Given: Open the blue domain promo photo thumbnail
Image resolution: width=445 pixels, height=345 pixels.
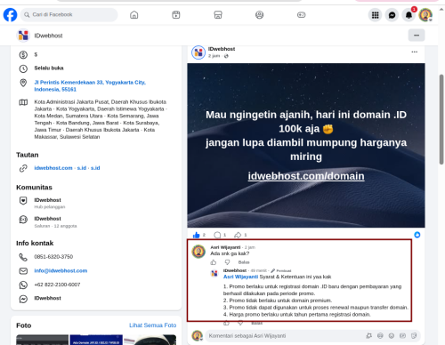Looking at the screenshot, I should click(x=96, y=340).
